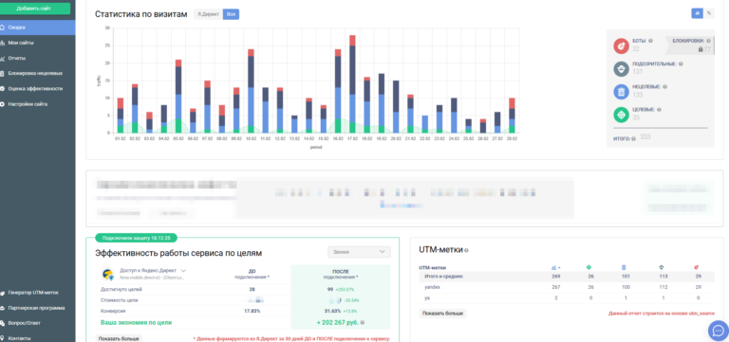The height and width of the screenshot is (342, 729).
Task: Click the blue Нецелевые trash icon
Action: (621, 91)
